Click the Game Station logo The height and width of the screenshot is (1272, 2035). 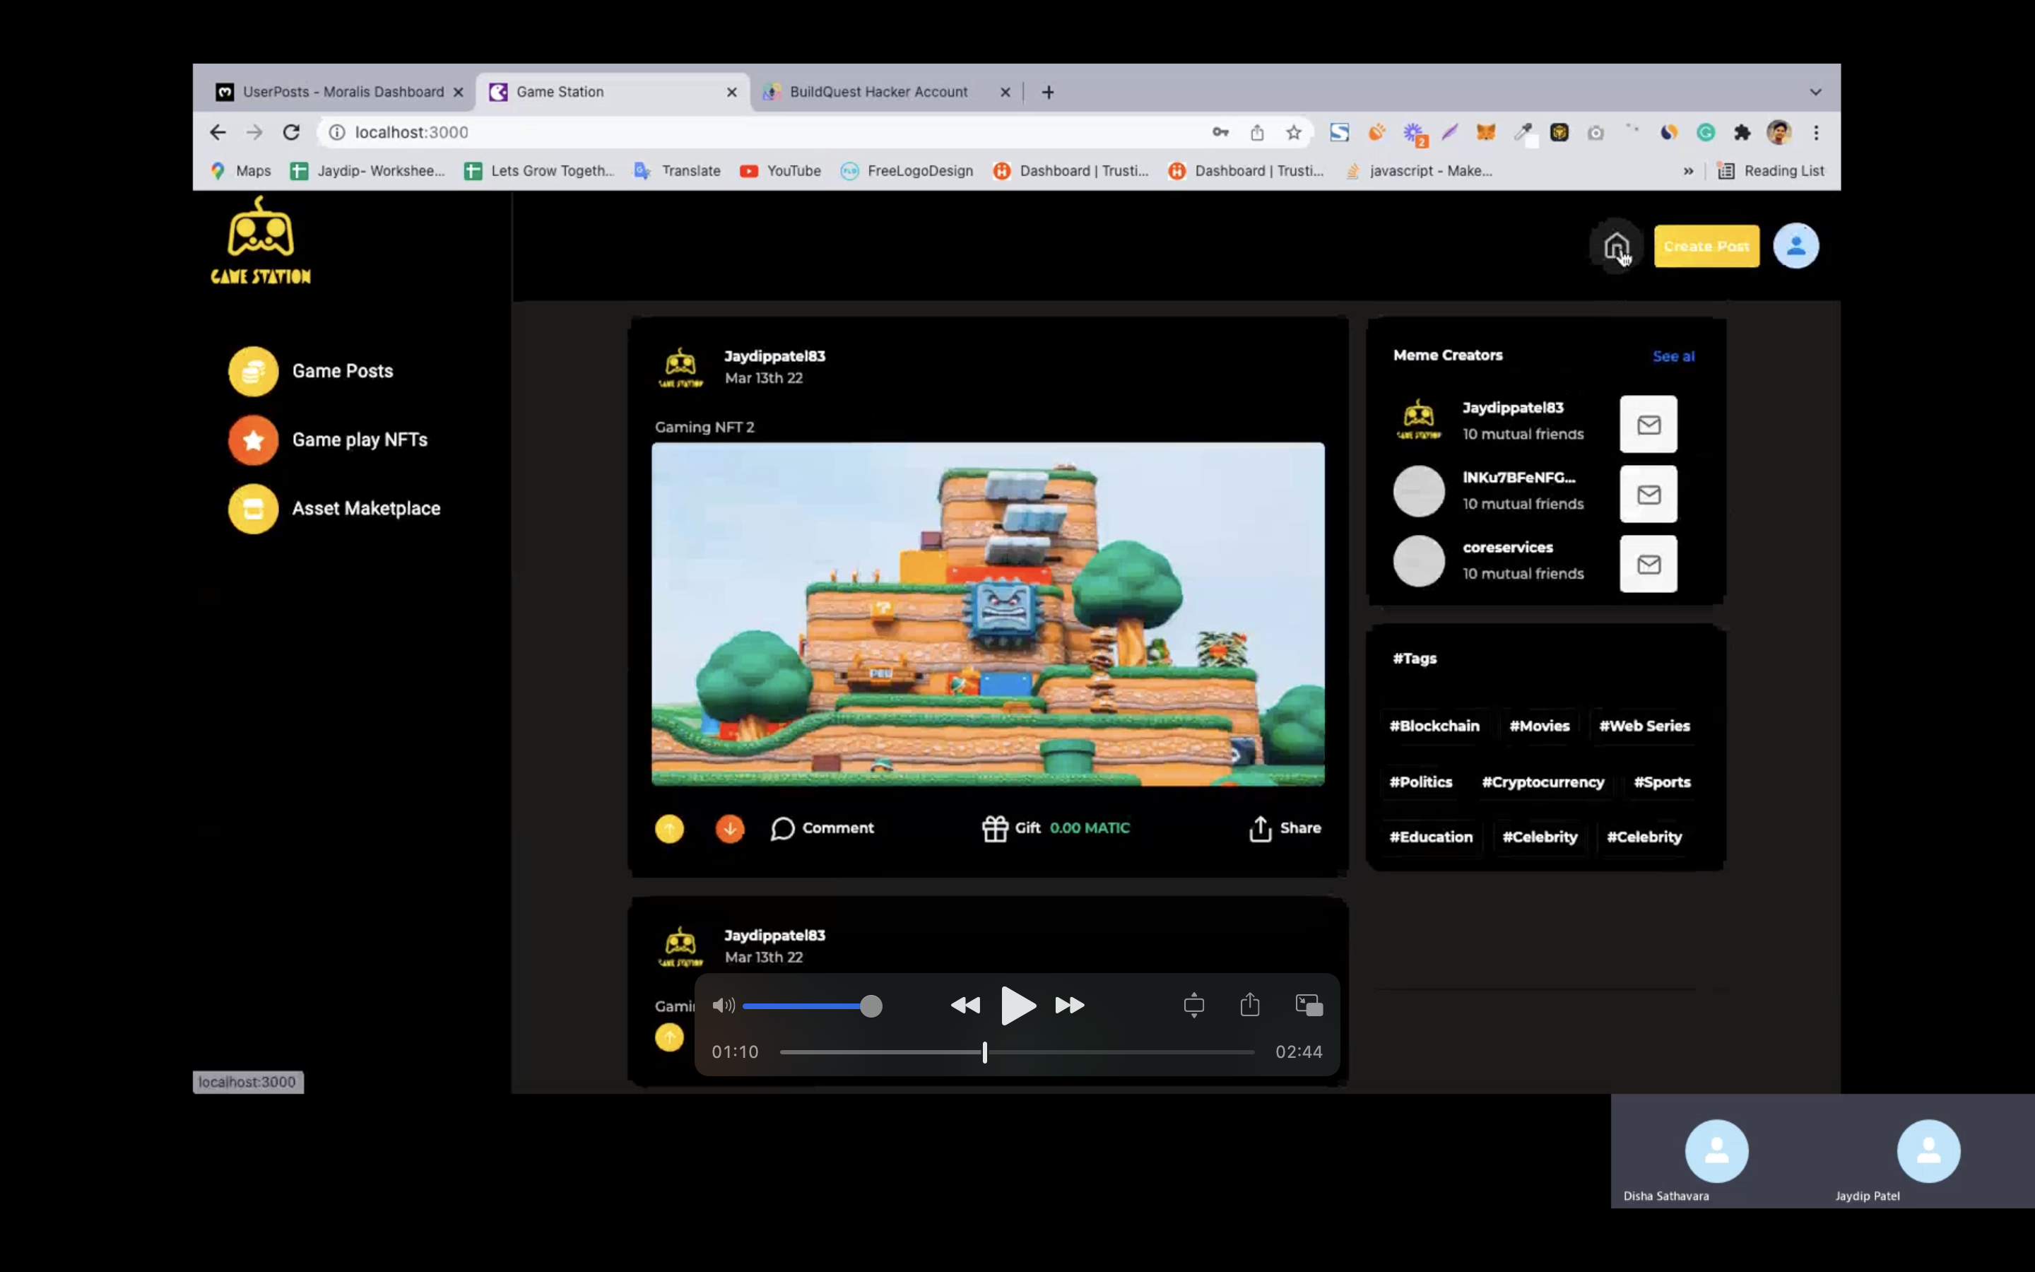(261, 242)
